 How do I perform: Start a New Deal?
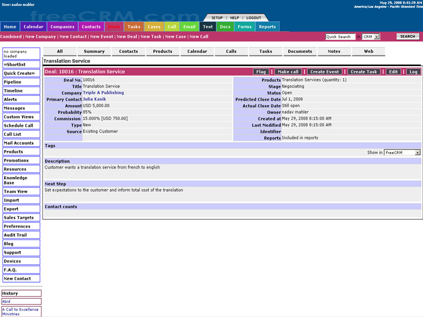[x=127, y=36]
